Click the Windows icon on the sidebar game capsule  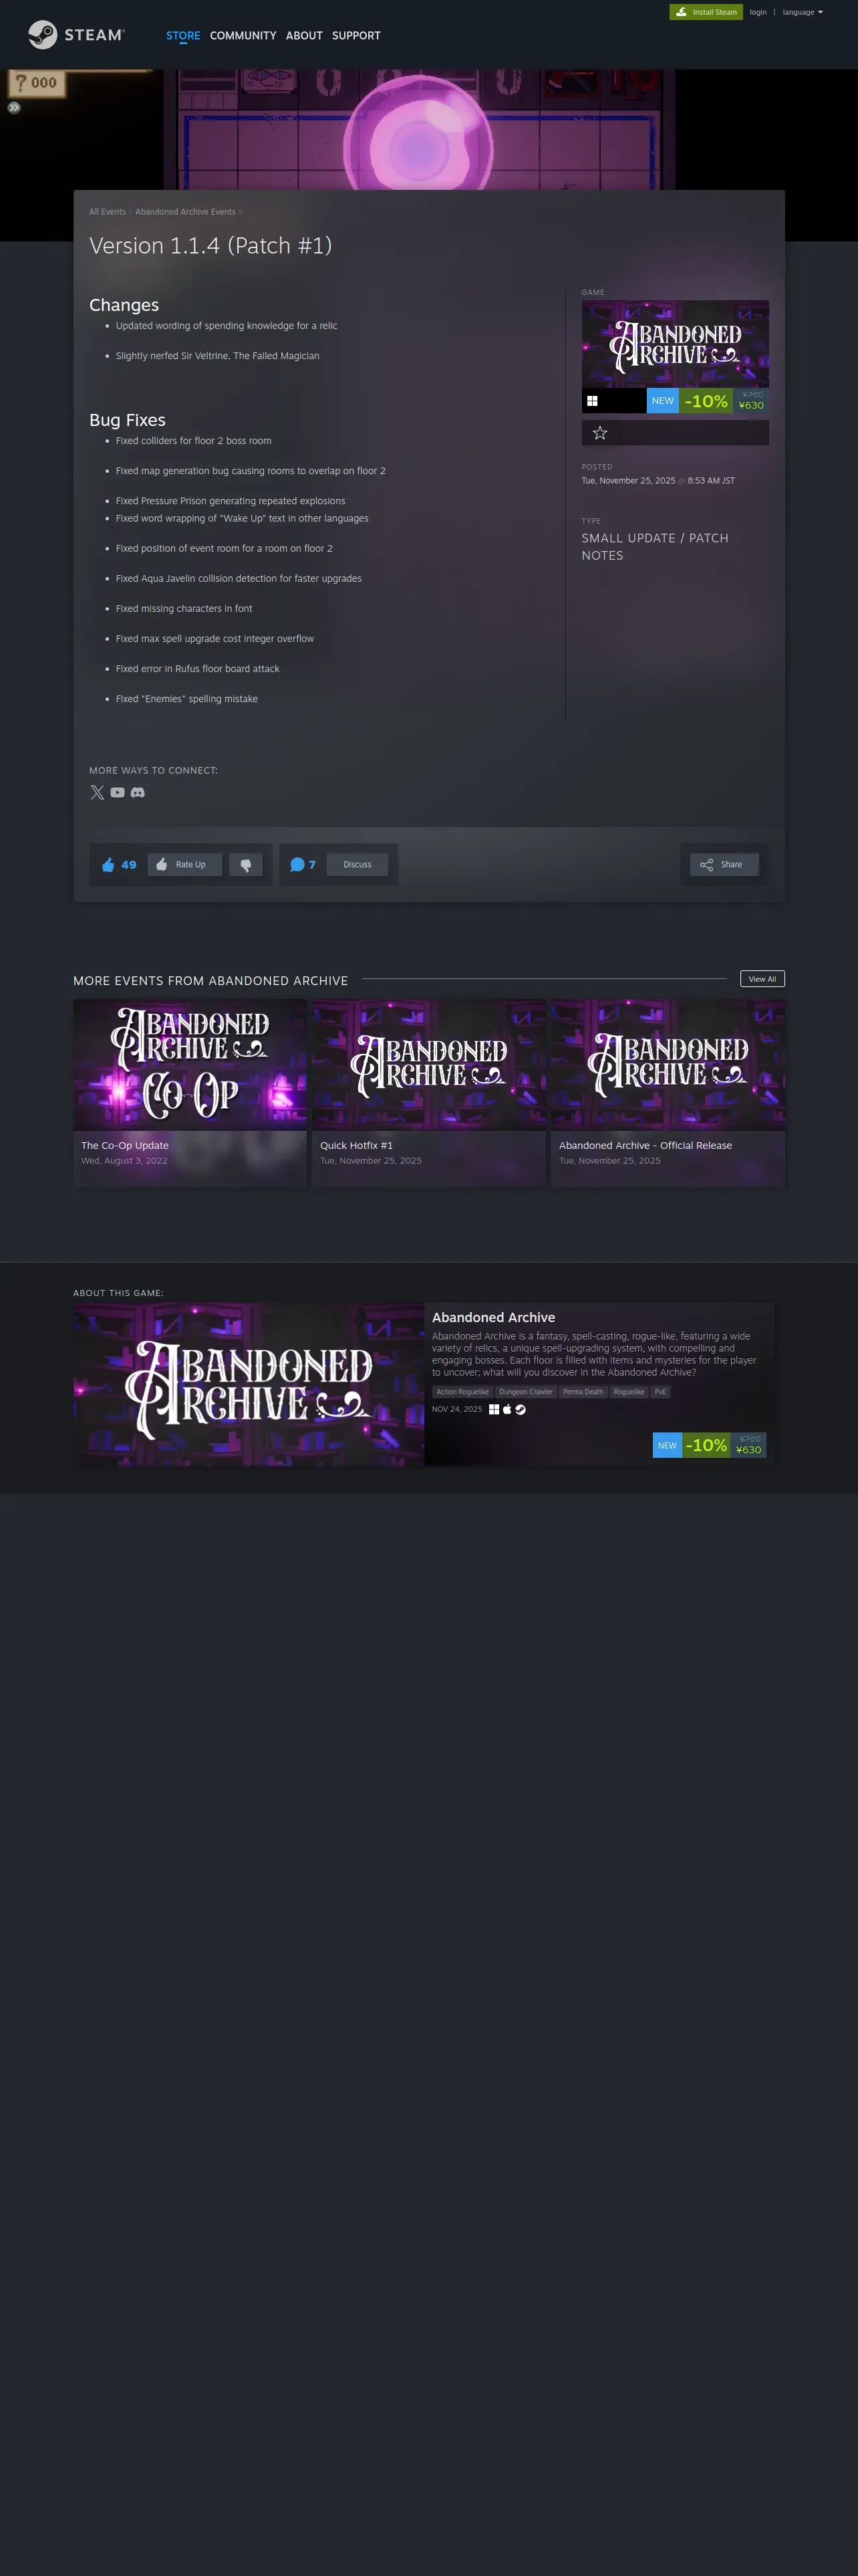pos(592,401)
